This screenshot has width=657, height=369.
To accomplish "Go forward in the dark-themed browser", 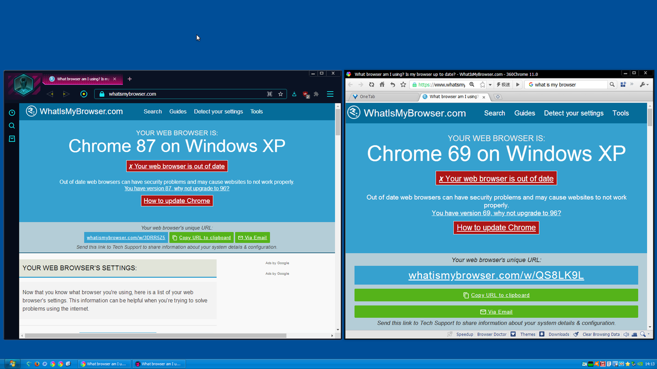I will click(x=66, y=94).
